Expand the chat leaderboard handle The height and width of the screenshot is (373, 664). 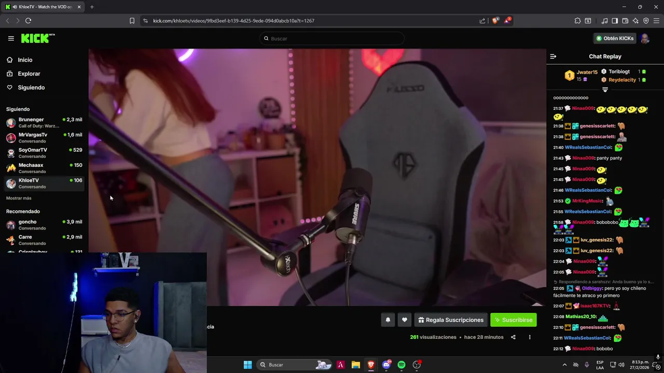[x=605, y=90]
